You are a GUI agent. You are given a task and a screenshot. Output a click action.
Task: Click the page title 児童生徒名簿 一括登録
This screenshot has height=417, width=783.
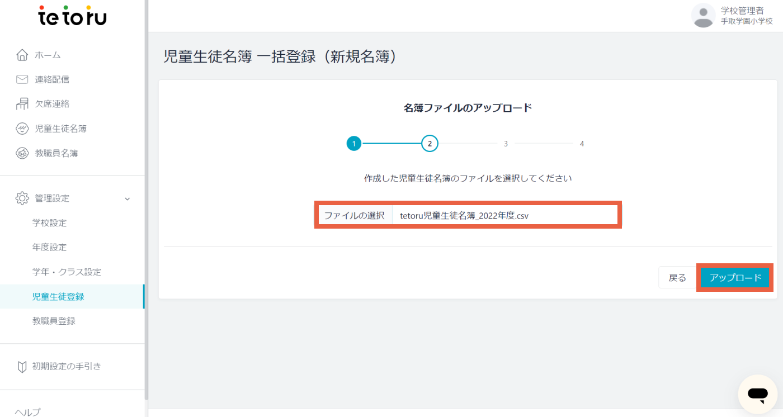[281, 56]
